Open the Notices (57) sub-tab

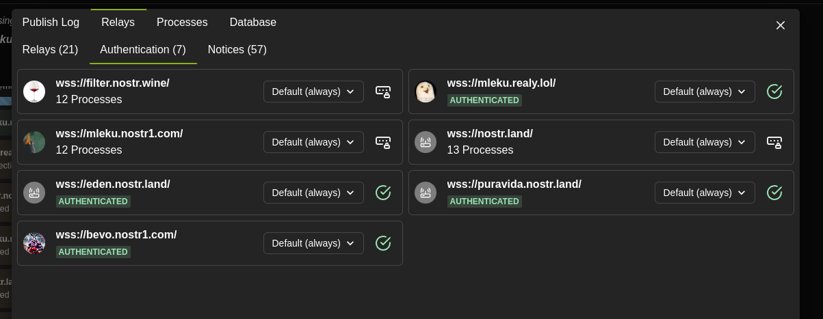237,49
